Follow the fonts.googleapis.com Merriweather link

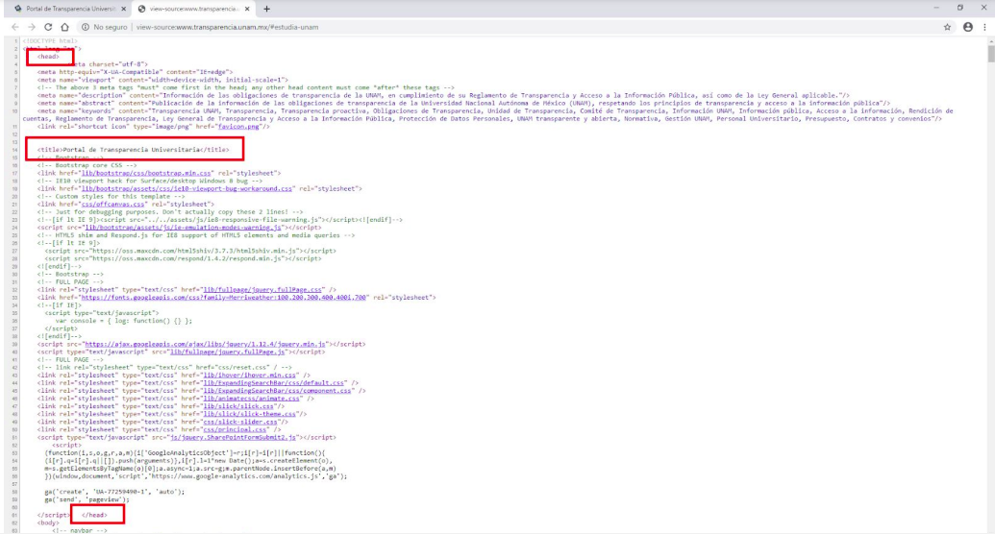point(223,298)
